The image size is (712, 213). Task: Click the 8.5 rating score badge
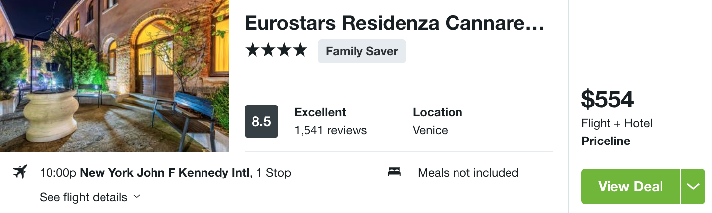point(261,121)
